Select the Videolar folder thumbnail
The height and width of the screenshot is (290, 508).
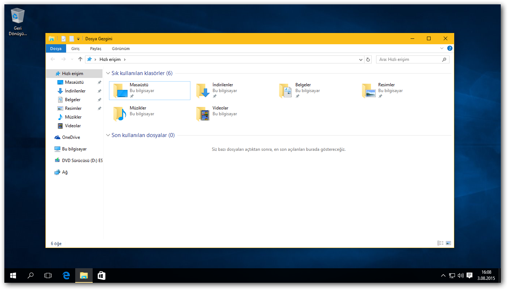[x=202, y=113]
